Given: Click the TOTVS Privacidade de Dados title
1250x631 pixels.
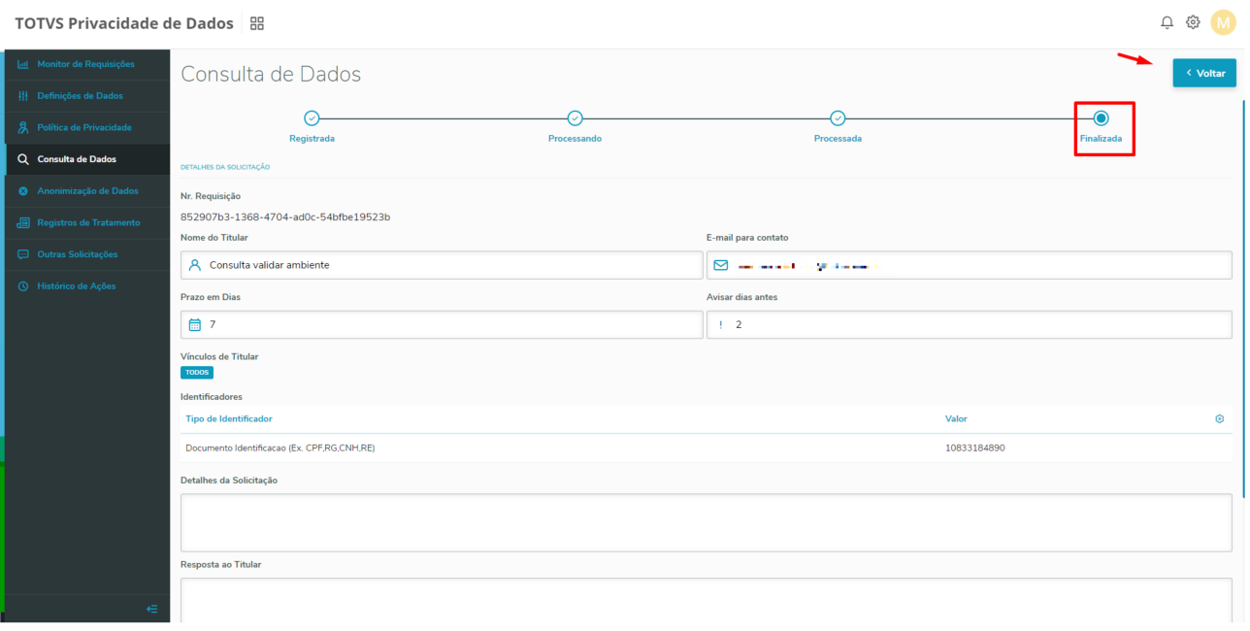Looking at the screenshot, I should click(x=124, y=23).
